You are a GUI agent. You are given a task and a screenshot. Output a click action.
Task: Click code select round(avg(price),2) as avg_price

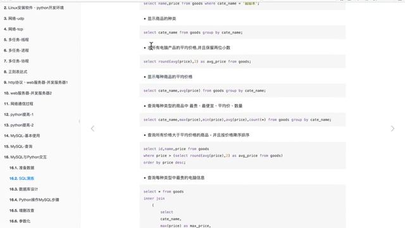point(197,61)
